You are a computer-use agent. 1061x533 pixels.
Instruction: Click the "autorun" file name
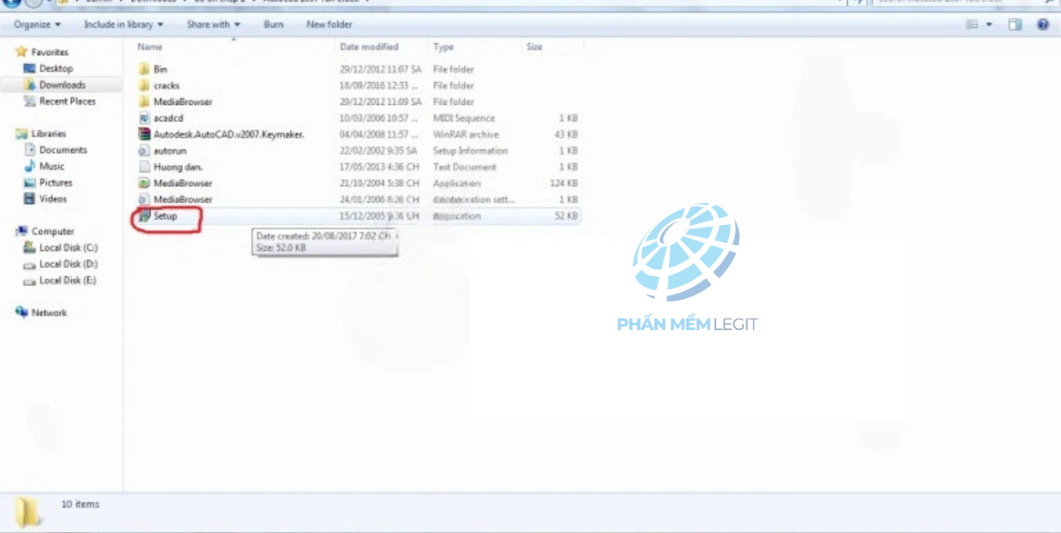170,150
